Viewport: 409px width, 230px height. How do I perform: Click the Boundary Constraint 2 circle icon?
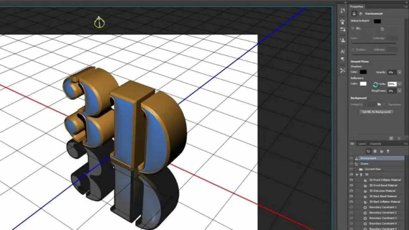(366, 212)
